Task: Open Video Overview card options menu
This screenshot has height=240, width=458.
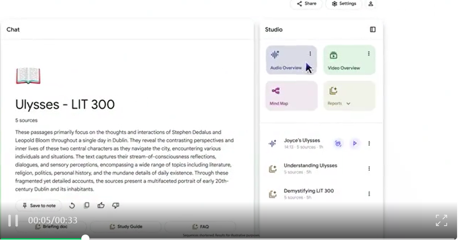Action: pyautogui.click(x=369, y=54)
